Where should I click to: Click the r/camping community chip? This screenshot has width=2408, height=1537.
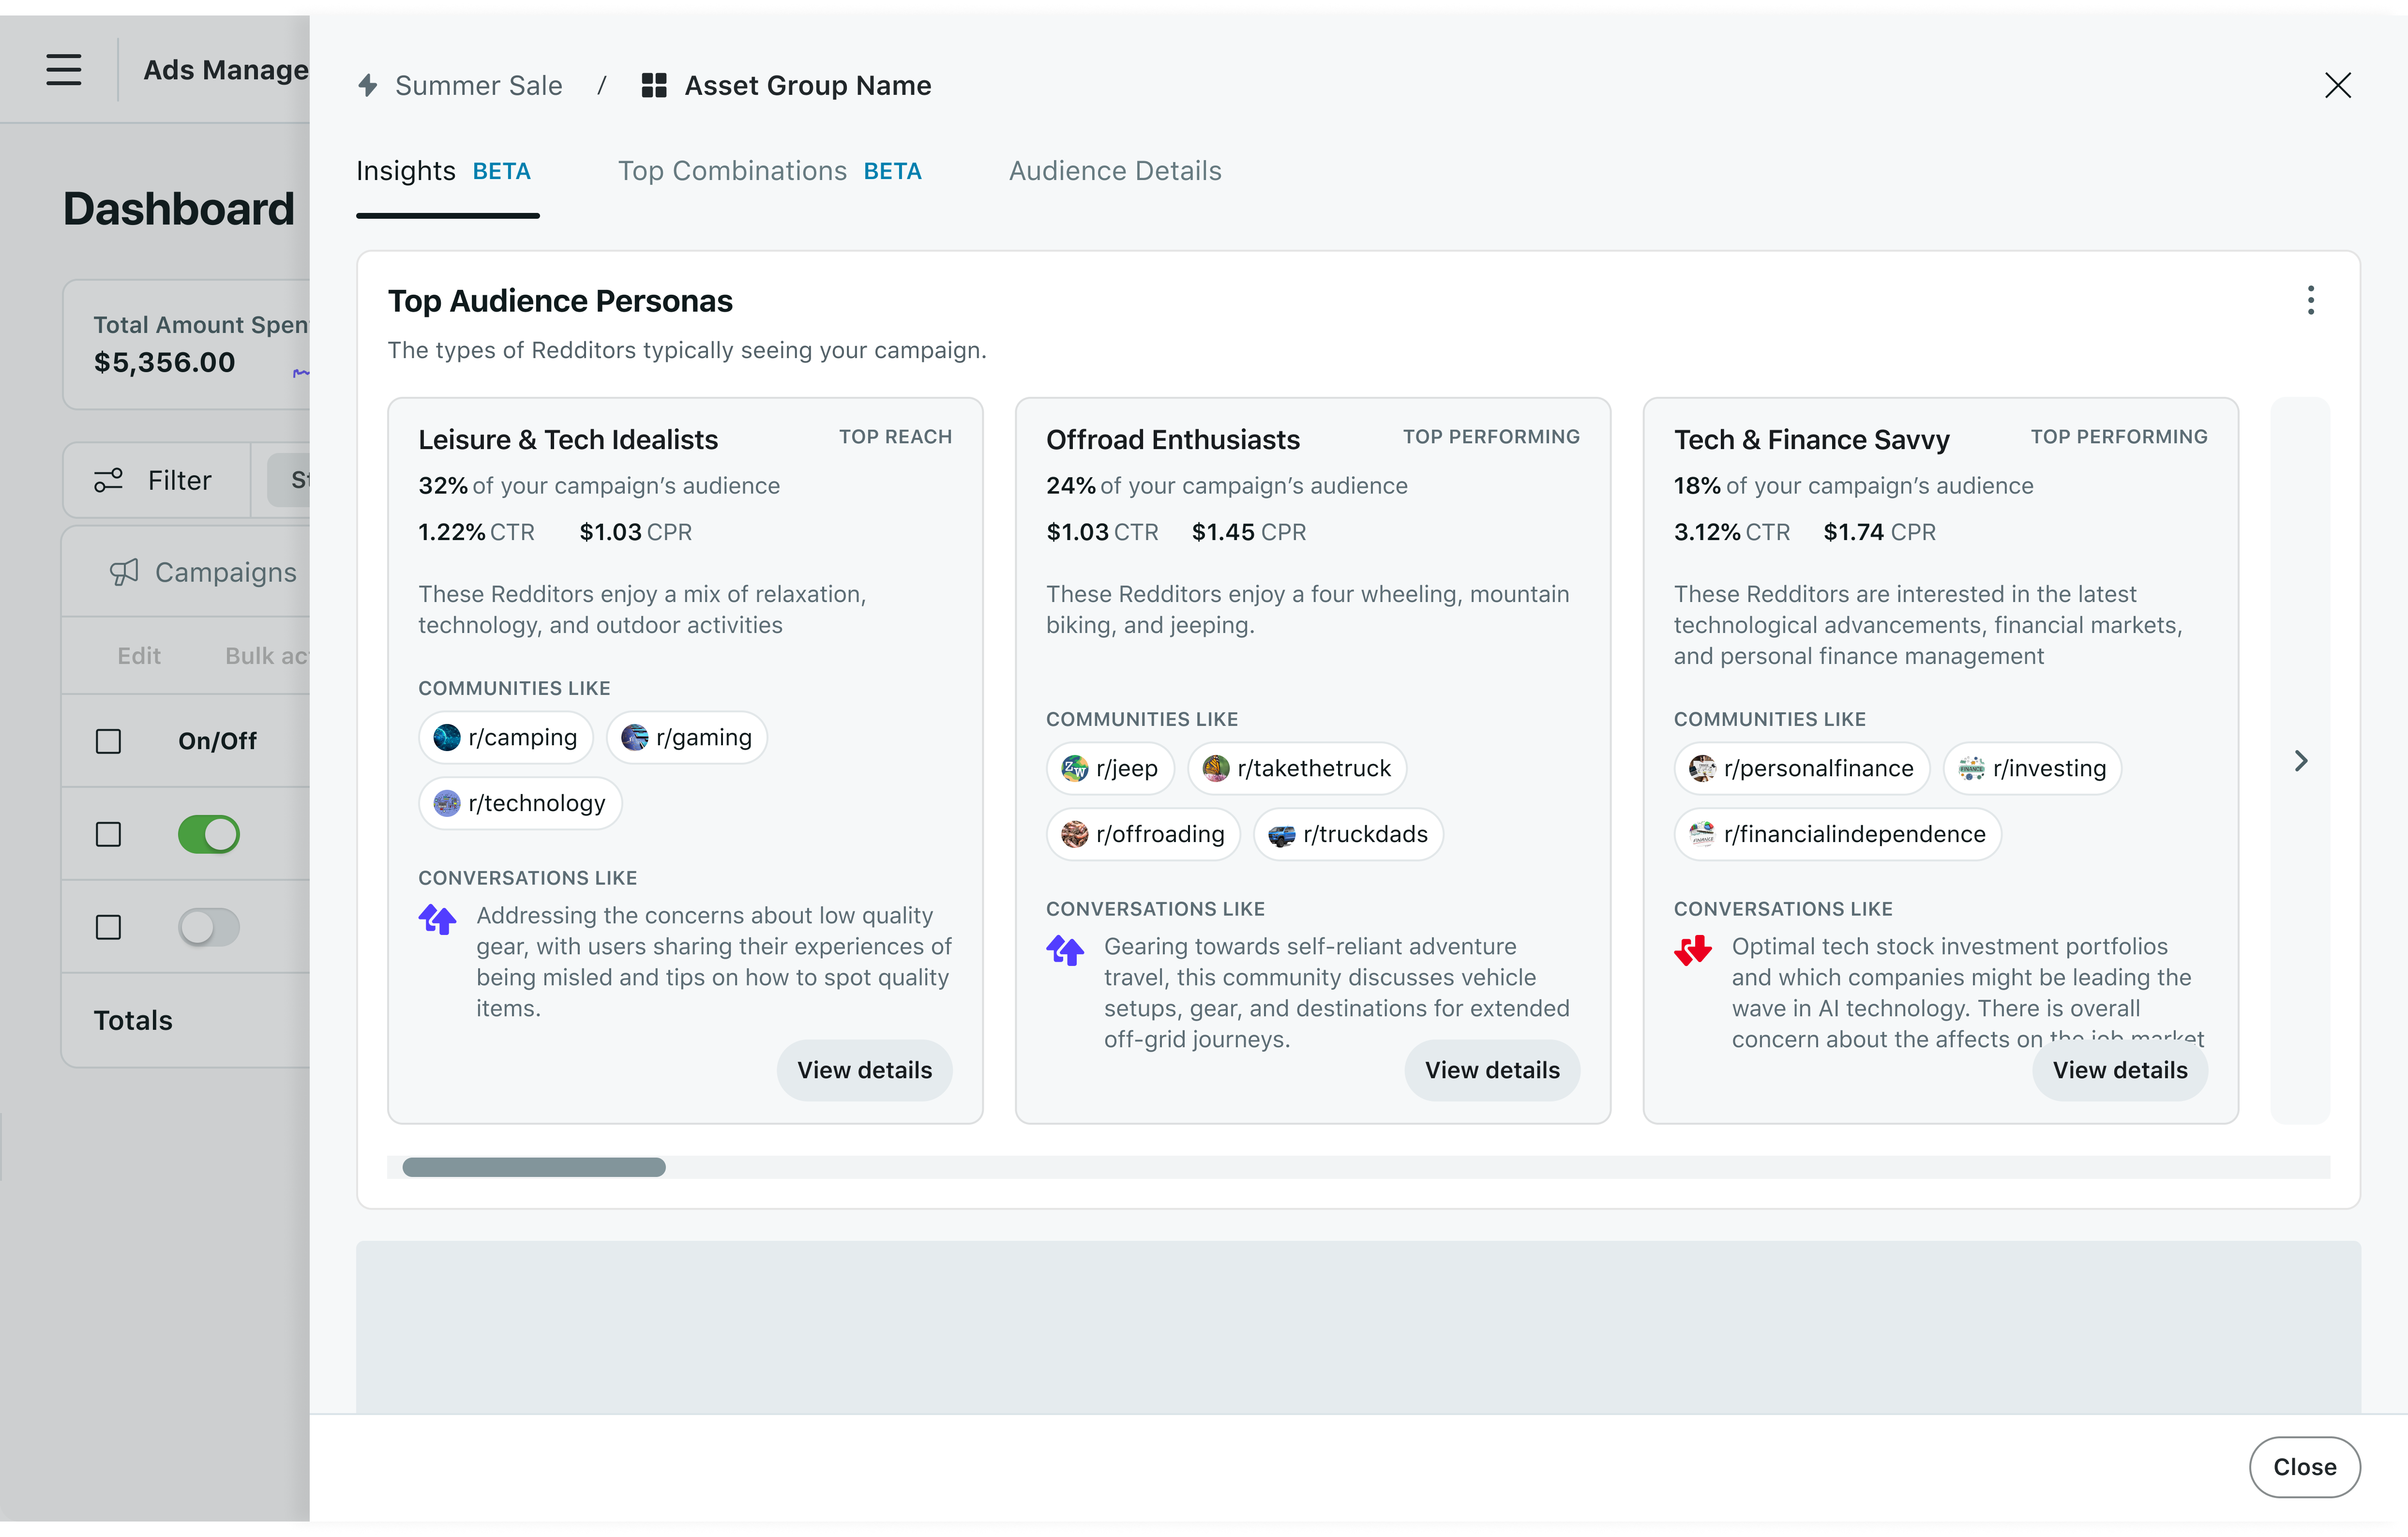(506, 738)
